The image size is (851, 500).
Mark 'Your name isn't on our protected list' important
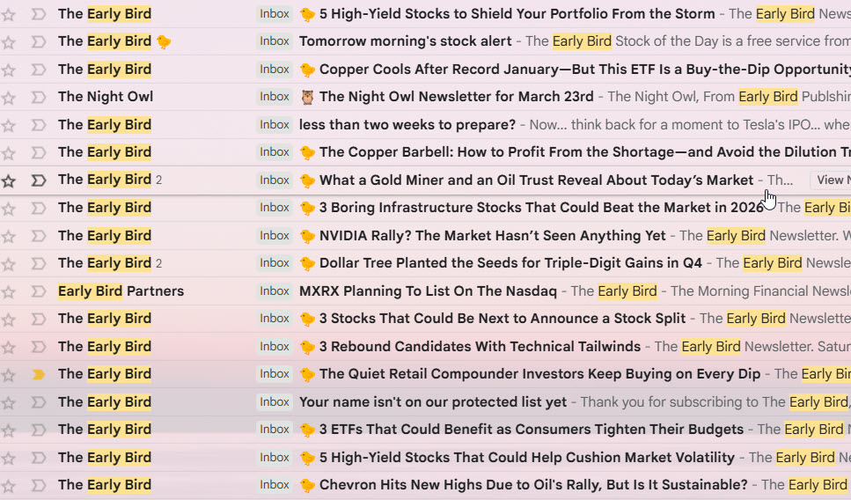click(x=38, y=402)
